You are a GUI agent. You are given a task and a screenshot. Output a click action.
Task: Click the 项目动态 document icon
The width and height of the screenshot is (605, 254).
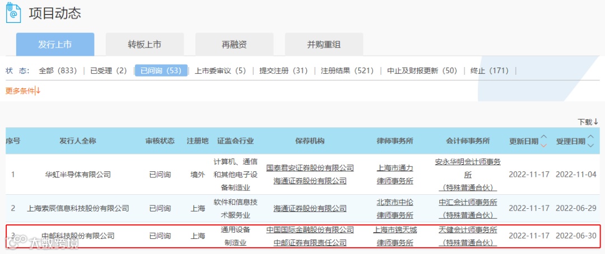[13, 13]
